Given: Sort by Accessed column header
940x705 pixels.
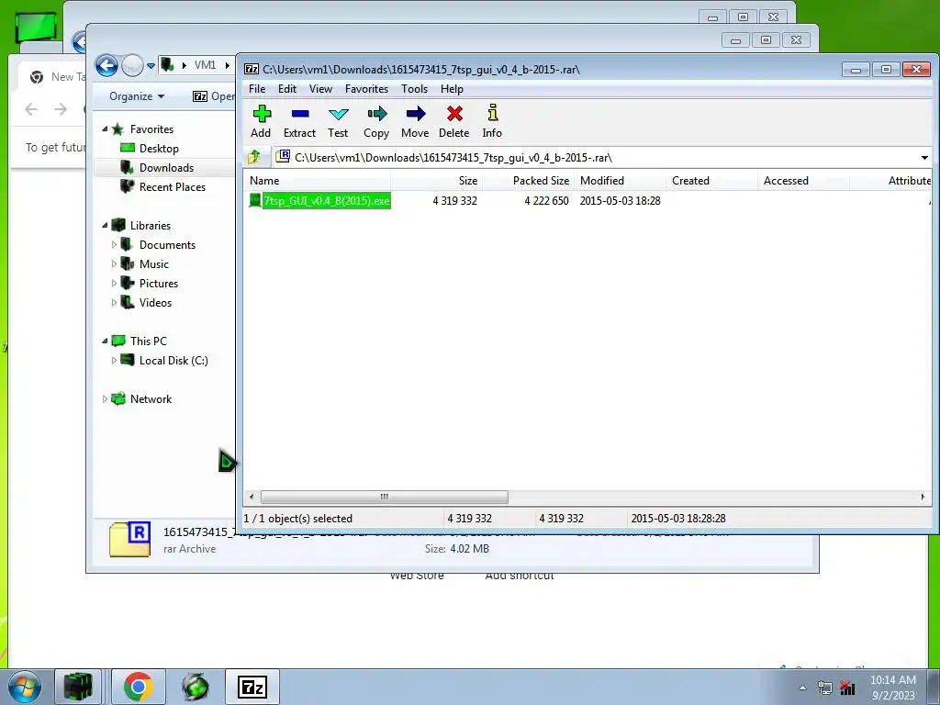Looking at the screenshot, I should (803, 181).
